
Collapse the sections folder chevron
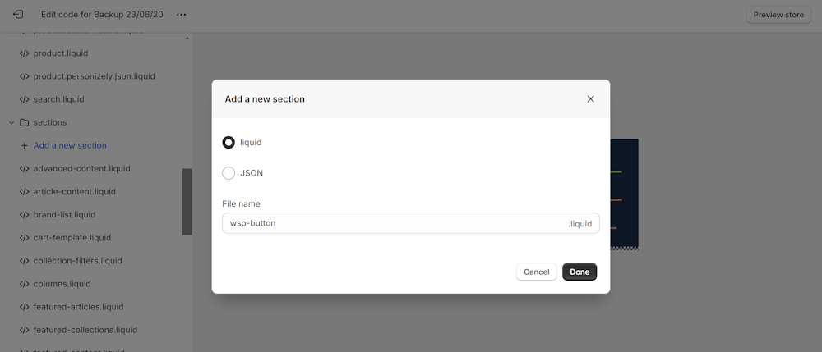[x=12, y=122]
